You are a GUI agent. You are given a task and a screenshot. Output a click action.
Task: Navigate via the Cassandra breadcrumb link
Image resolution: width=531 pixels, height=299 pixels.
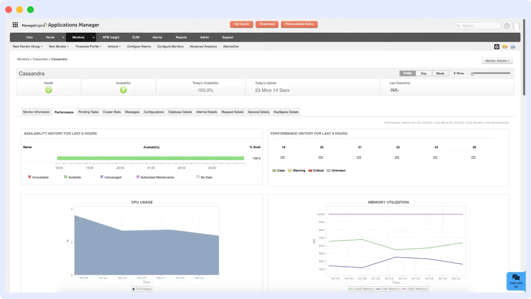pos(40,59)
